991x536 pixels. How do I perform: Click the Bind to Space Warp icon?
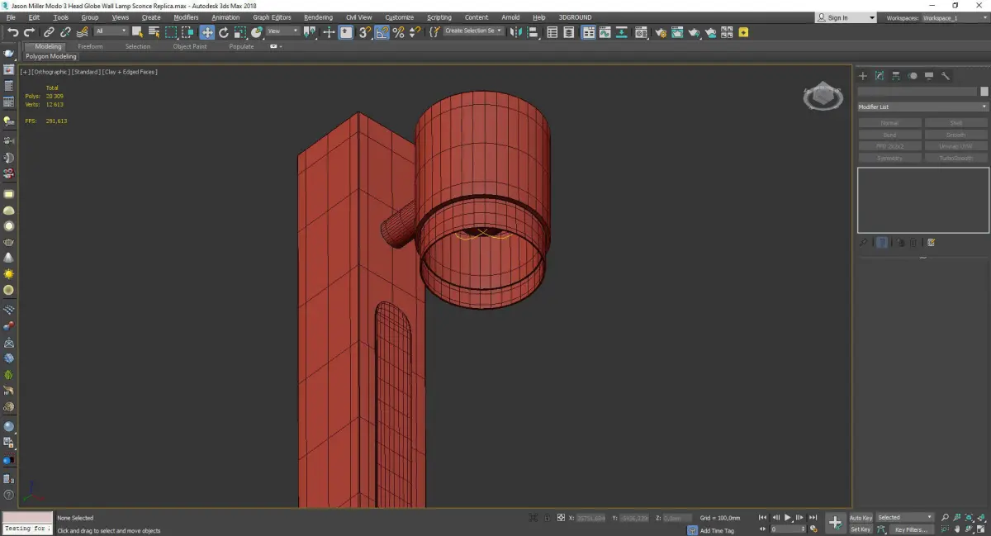82,32
